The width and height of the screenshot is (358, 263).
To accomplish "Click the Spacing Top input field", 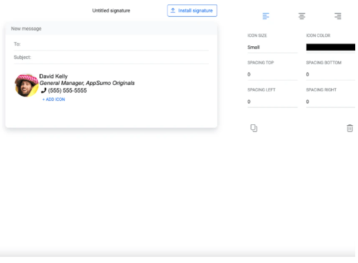I will (x=272, y=75).
